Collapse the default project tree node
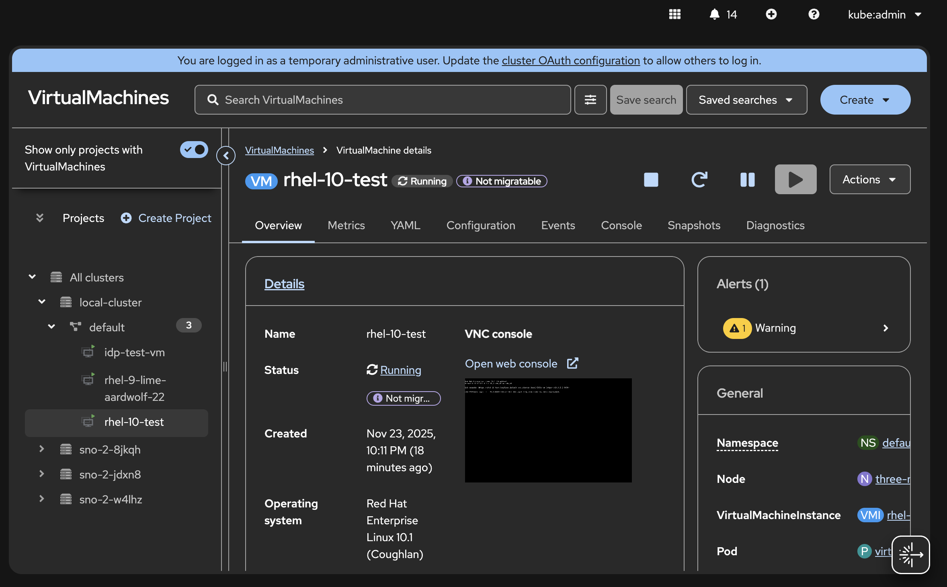 [51, 327]
